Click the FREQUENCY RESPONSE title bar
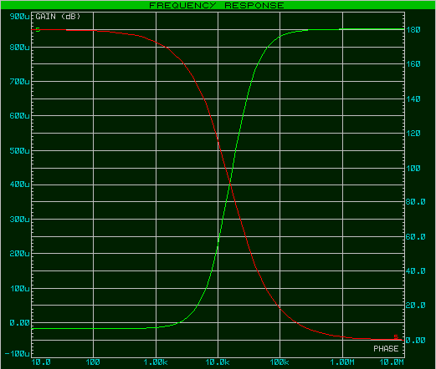The height and width of the screenshot is (369, 436). click(x=217, y=5)
